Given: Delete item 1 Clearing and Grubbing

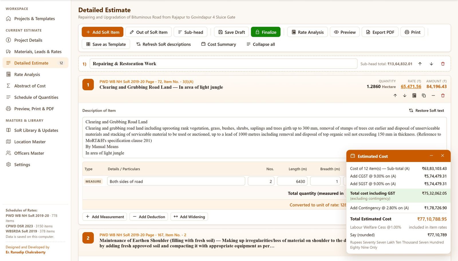Looking at the screenshot, I should pyautogui.click(x=443, y=96).
